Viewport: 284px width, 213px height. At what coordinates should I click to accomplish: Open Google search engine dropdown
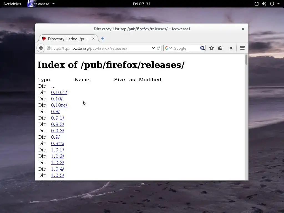coord(168,48)
